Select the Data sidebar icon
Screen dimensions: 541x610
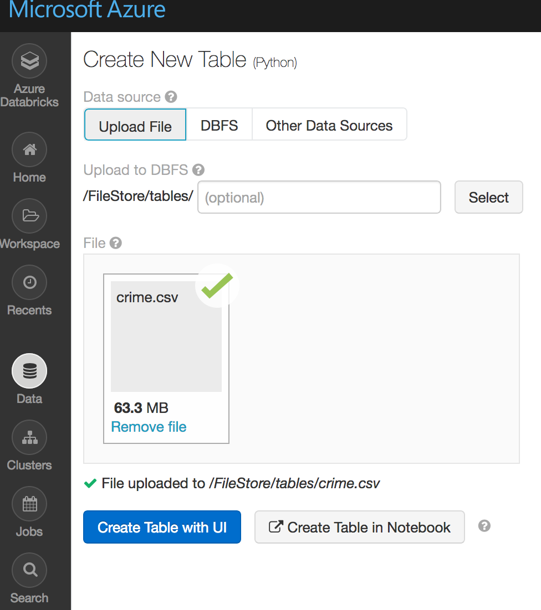pos(29,371)
